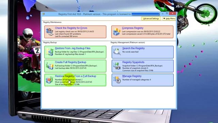This screenshot has height=123, width=218.
Task: Click the Registry Maintenance section label
Action: [x=52, y=22]
